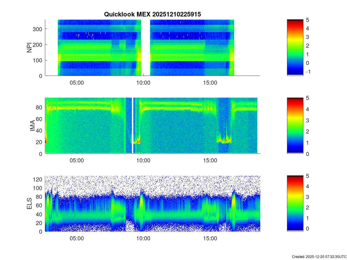Click the -1 label on NPI colorbar
The image size is (347, 260).
click(308, 72)
